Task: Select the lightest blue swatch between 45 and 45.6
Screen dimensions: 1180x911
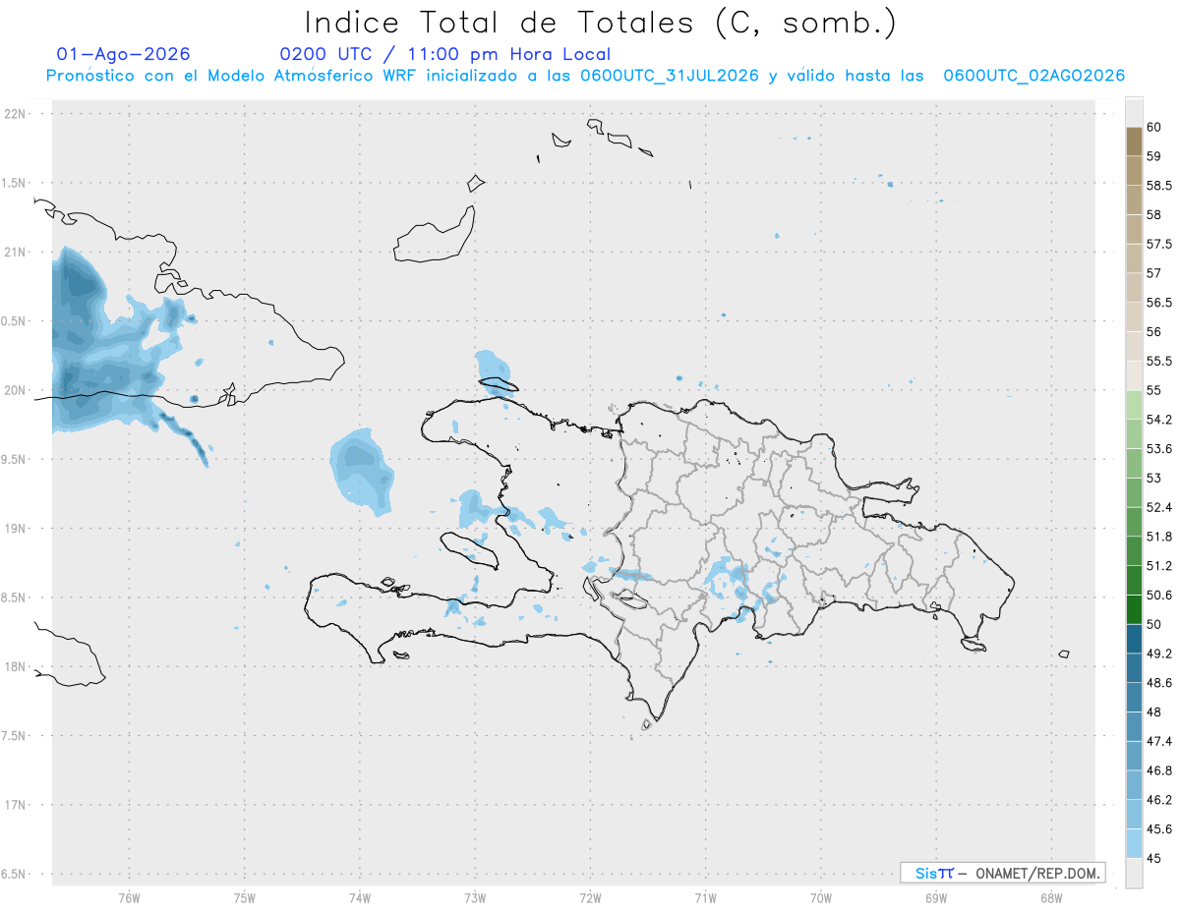Action: point(1134,843)
